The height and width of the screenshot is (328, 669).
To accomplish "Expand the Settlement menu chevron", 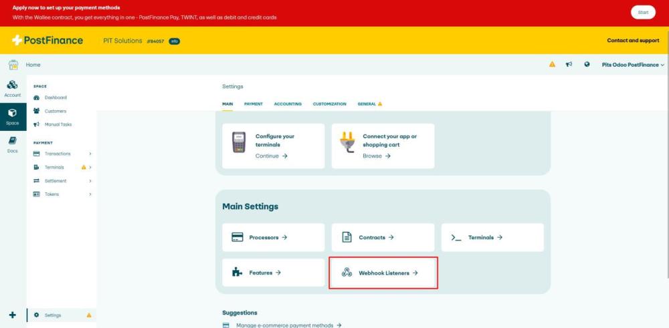I will point(90,180).
